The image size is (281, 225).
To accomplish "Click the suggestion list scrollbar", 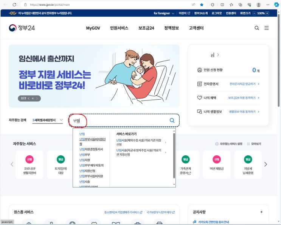I will [x=174, y=156].
